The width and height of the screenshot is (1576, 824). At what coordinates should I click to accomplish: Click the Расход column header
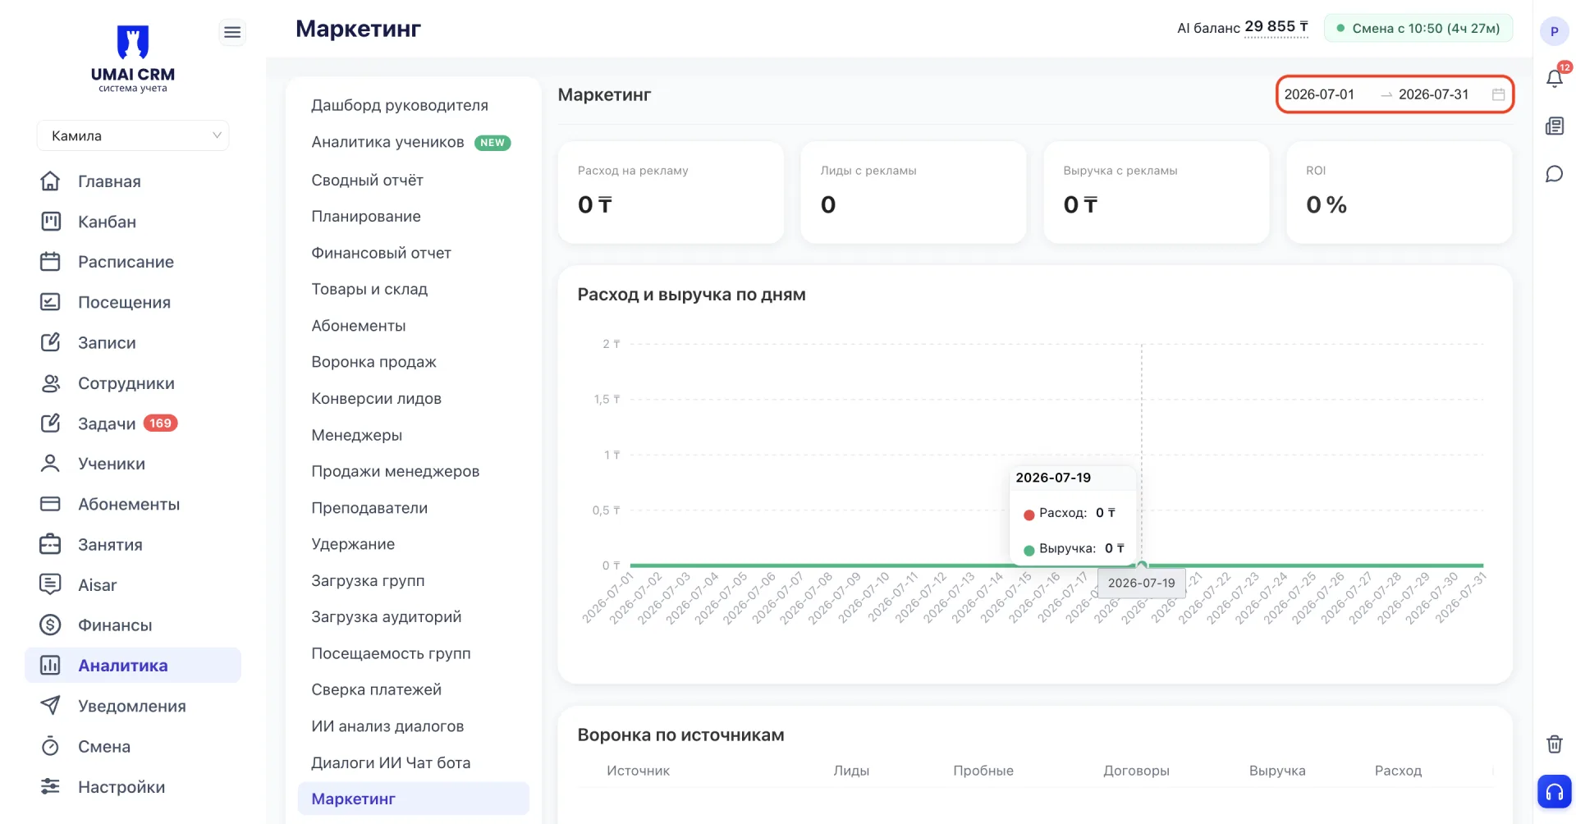point(1398,771)
